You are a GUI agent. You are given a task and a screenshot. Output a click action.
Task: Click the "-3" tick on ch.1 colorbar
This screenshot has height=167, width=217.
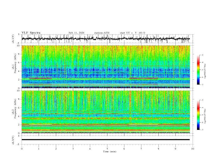click(x=202, y=55)
